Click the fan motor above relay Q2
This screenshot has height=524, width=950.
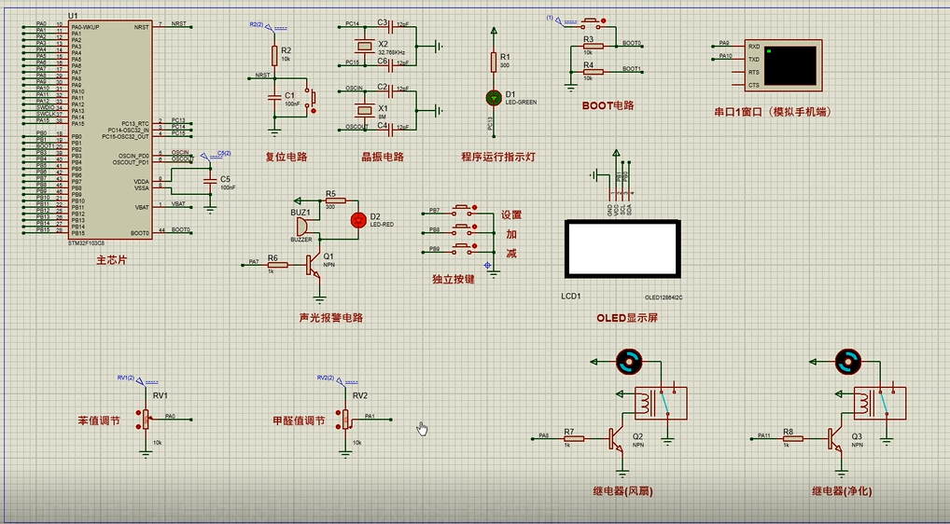click(x=629, y=362)
